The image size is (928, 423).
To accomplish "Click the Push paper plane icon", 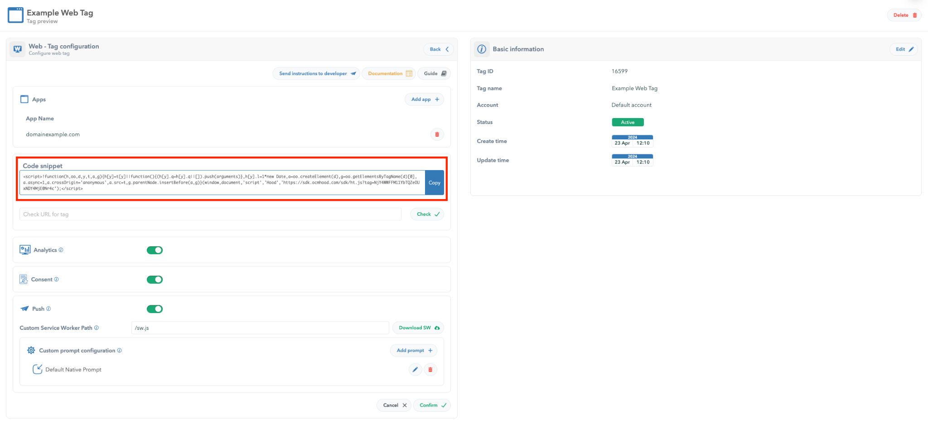I will click(24, 309).
